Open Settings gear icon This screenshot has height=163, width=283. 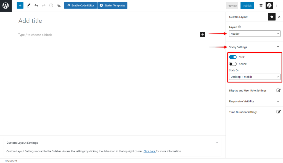(261, 6)
